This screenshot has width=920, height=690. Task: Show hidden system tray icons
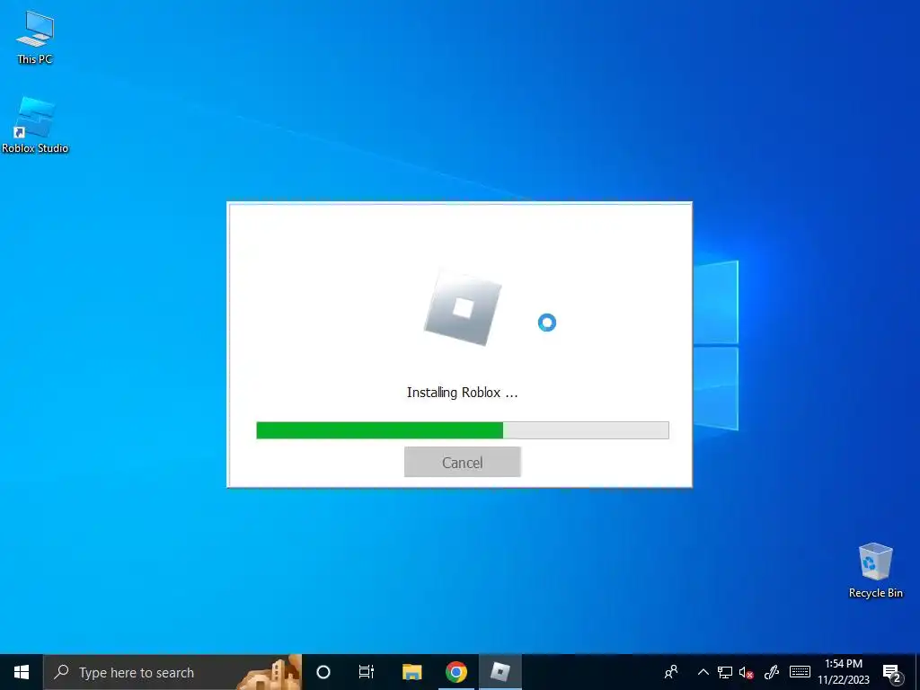pyautogui.click(x=703, y=672)
